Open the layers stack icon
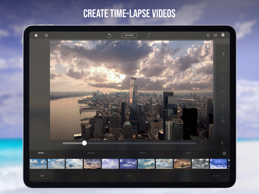Viewport: 259px width, 194px height. click(215, 35)
